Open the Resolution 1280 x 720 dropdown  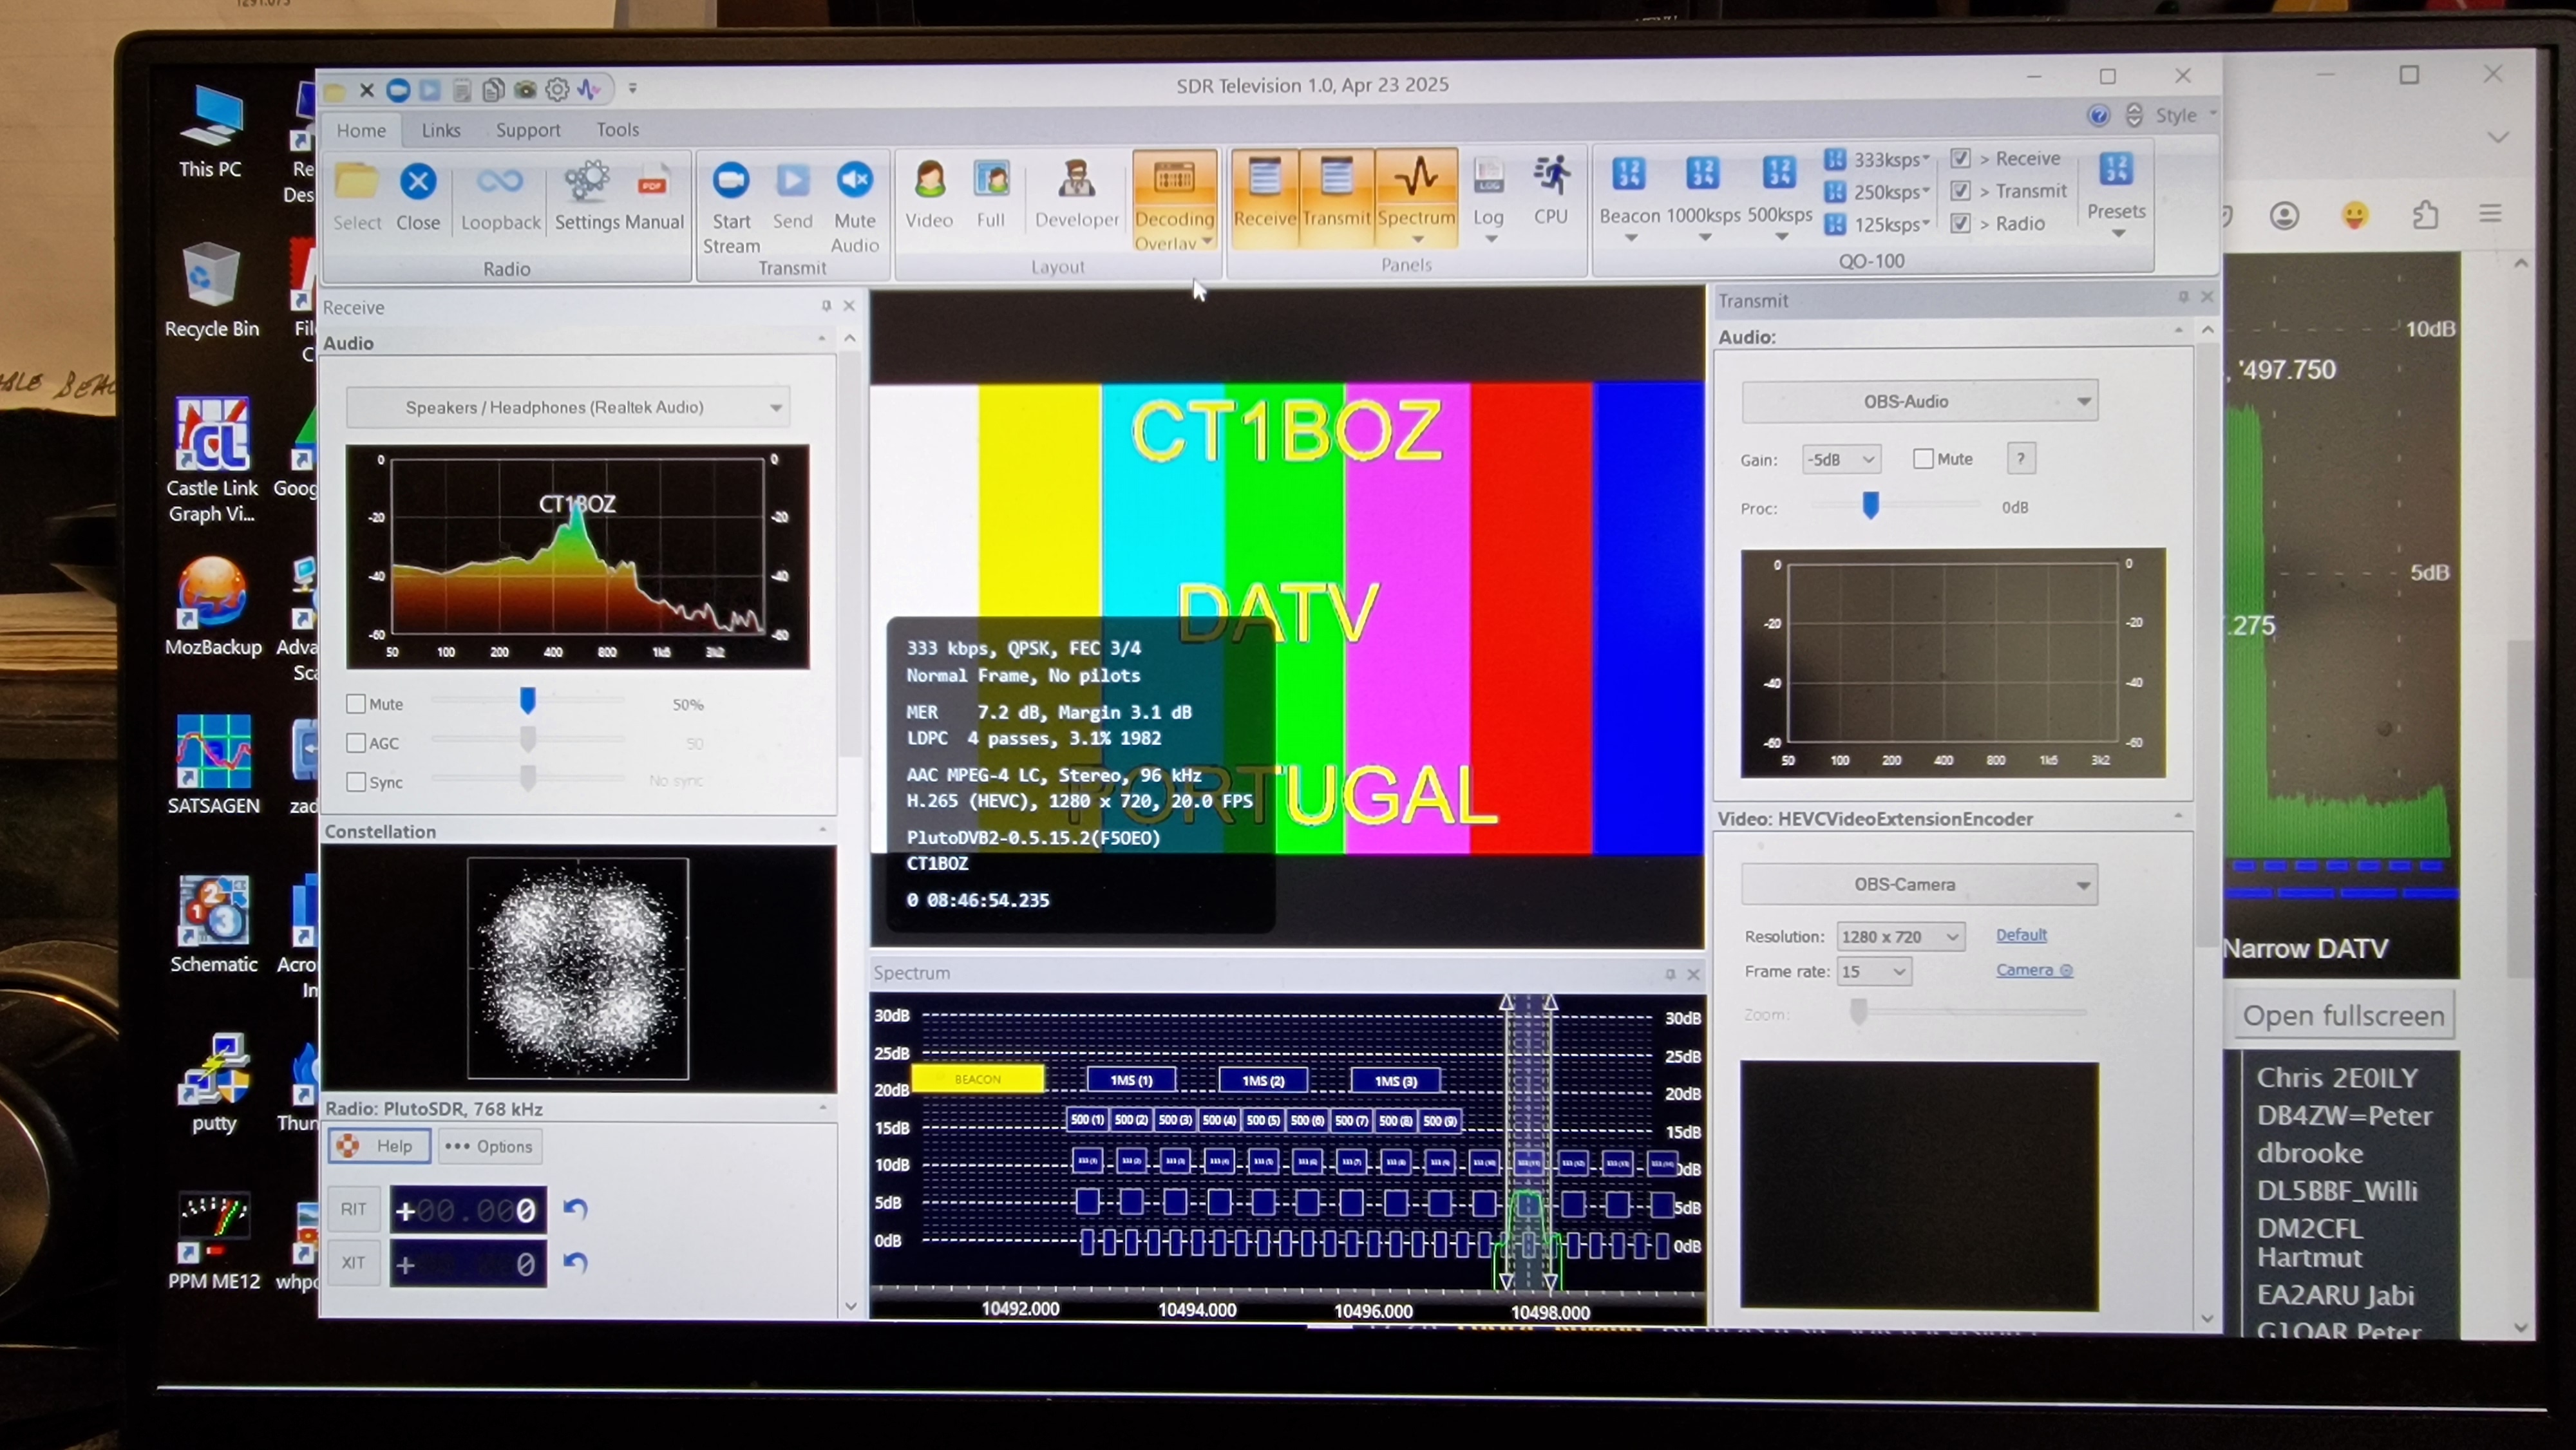pos(1900,936)
